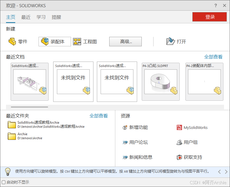Image resolution: width=230 pixels, height=187 pixels.
Task: Open the P4-2装配体内部 recent document thumbnail
Action: pos(204,82)
